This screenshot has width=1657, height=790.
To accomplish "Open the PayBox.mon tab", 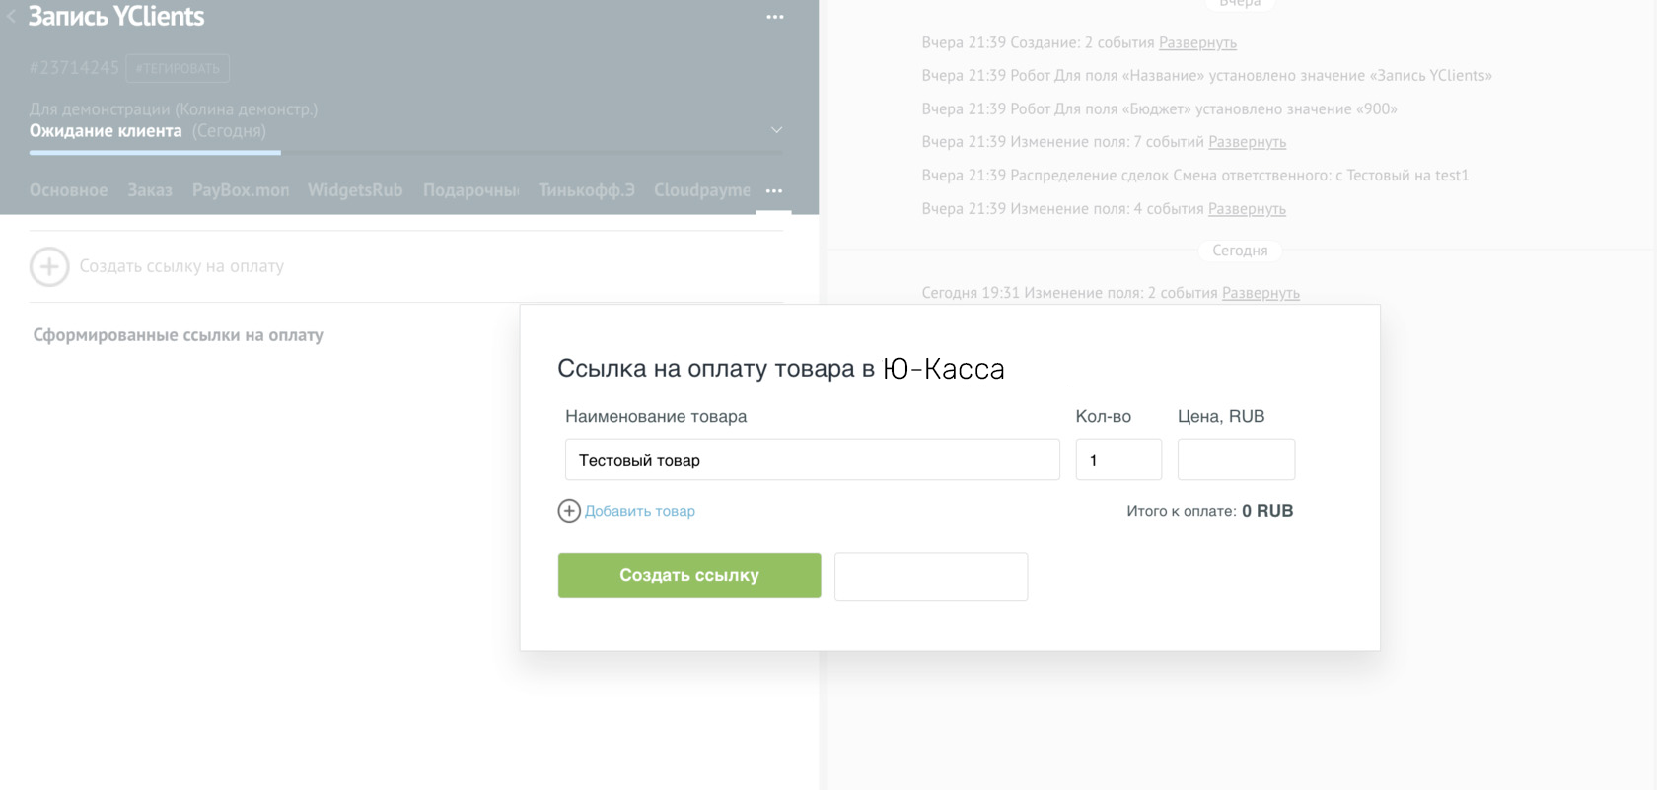I will tap(241, 190).
